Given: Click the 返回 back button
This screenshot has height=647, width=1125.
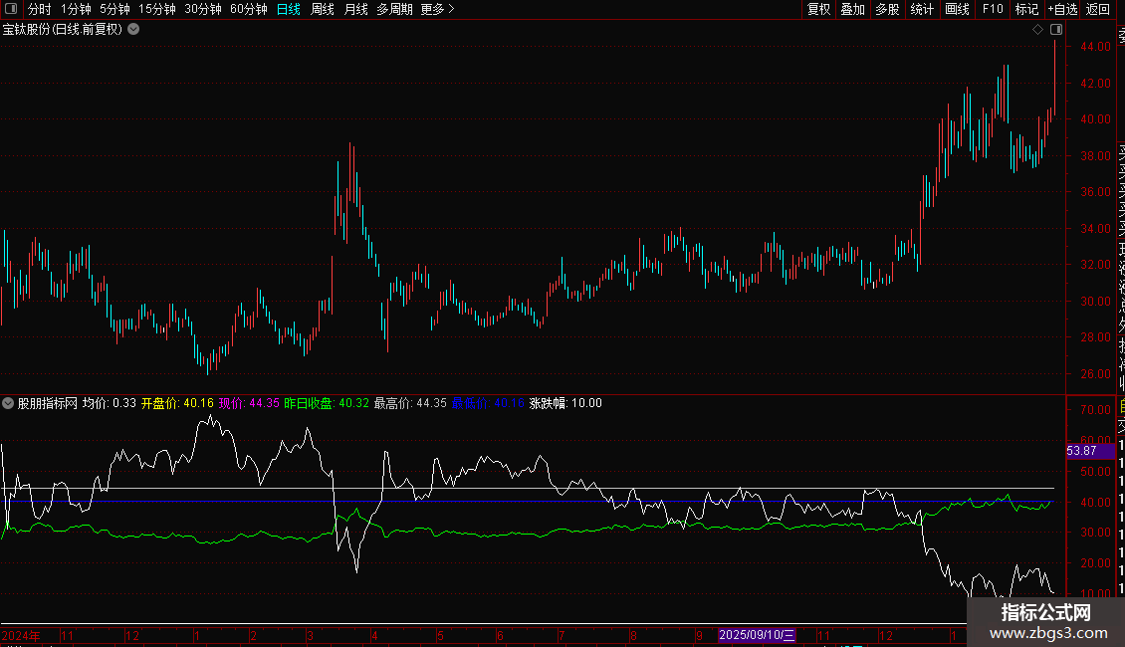Looking at the screenshot, I should pyautogui.click(x=1098, y=9).
